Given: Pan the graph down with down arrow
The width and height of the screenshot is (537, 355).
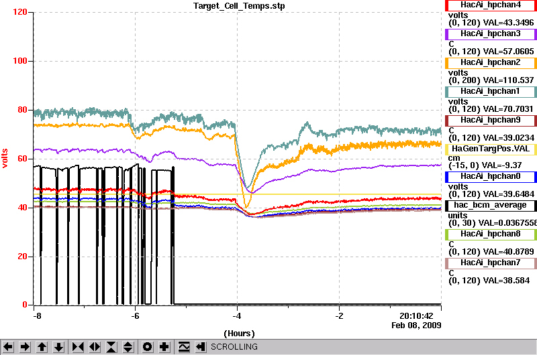Looking at the screenshot, I should click(59, 347).
